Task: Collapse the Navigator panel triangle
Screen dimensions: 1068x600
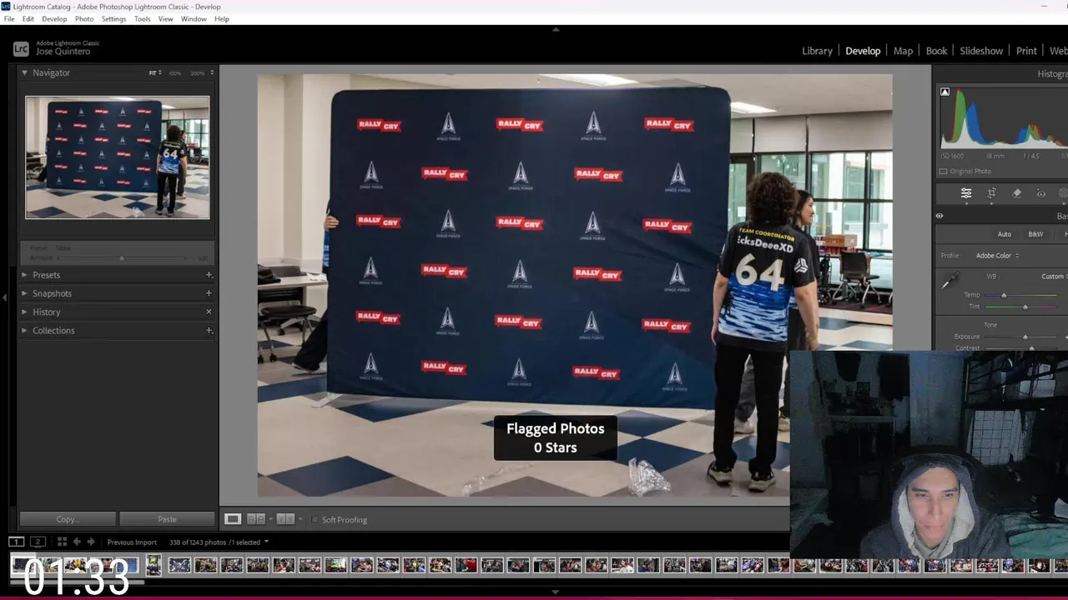Action: (x=24, y=72)
